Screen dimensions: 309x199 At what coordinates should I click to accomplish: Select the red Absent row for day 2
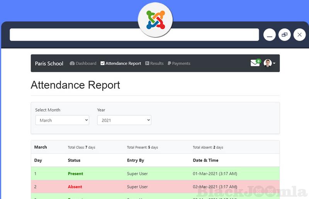point(155,187)
